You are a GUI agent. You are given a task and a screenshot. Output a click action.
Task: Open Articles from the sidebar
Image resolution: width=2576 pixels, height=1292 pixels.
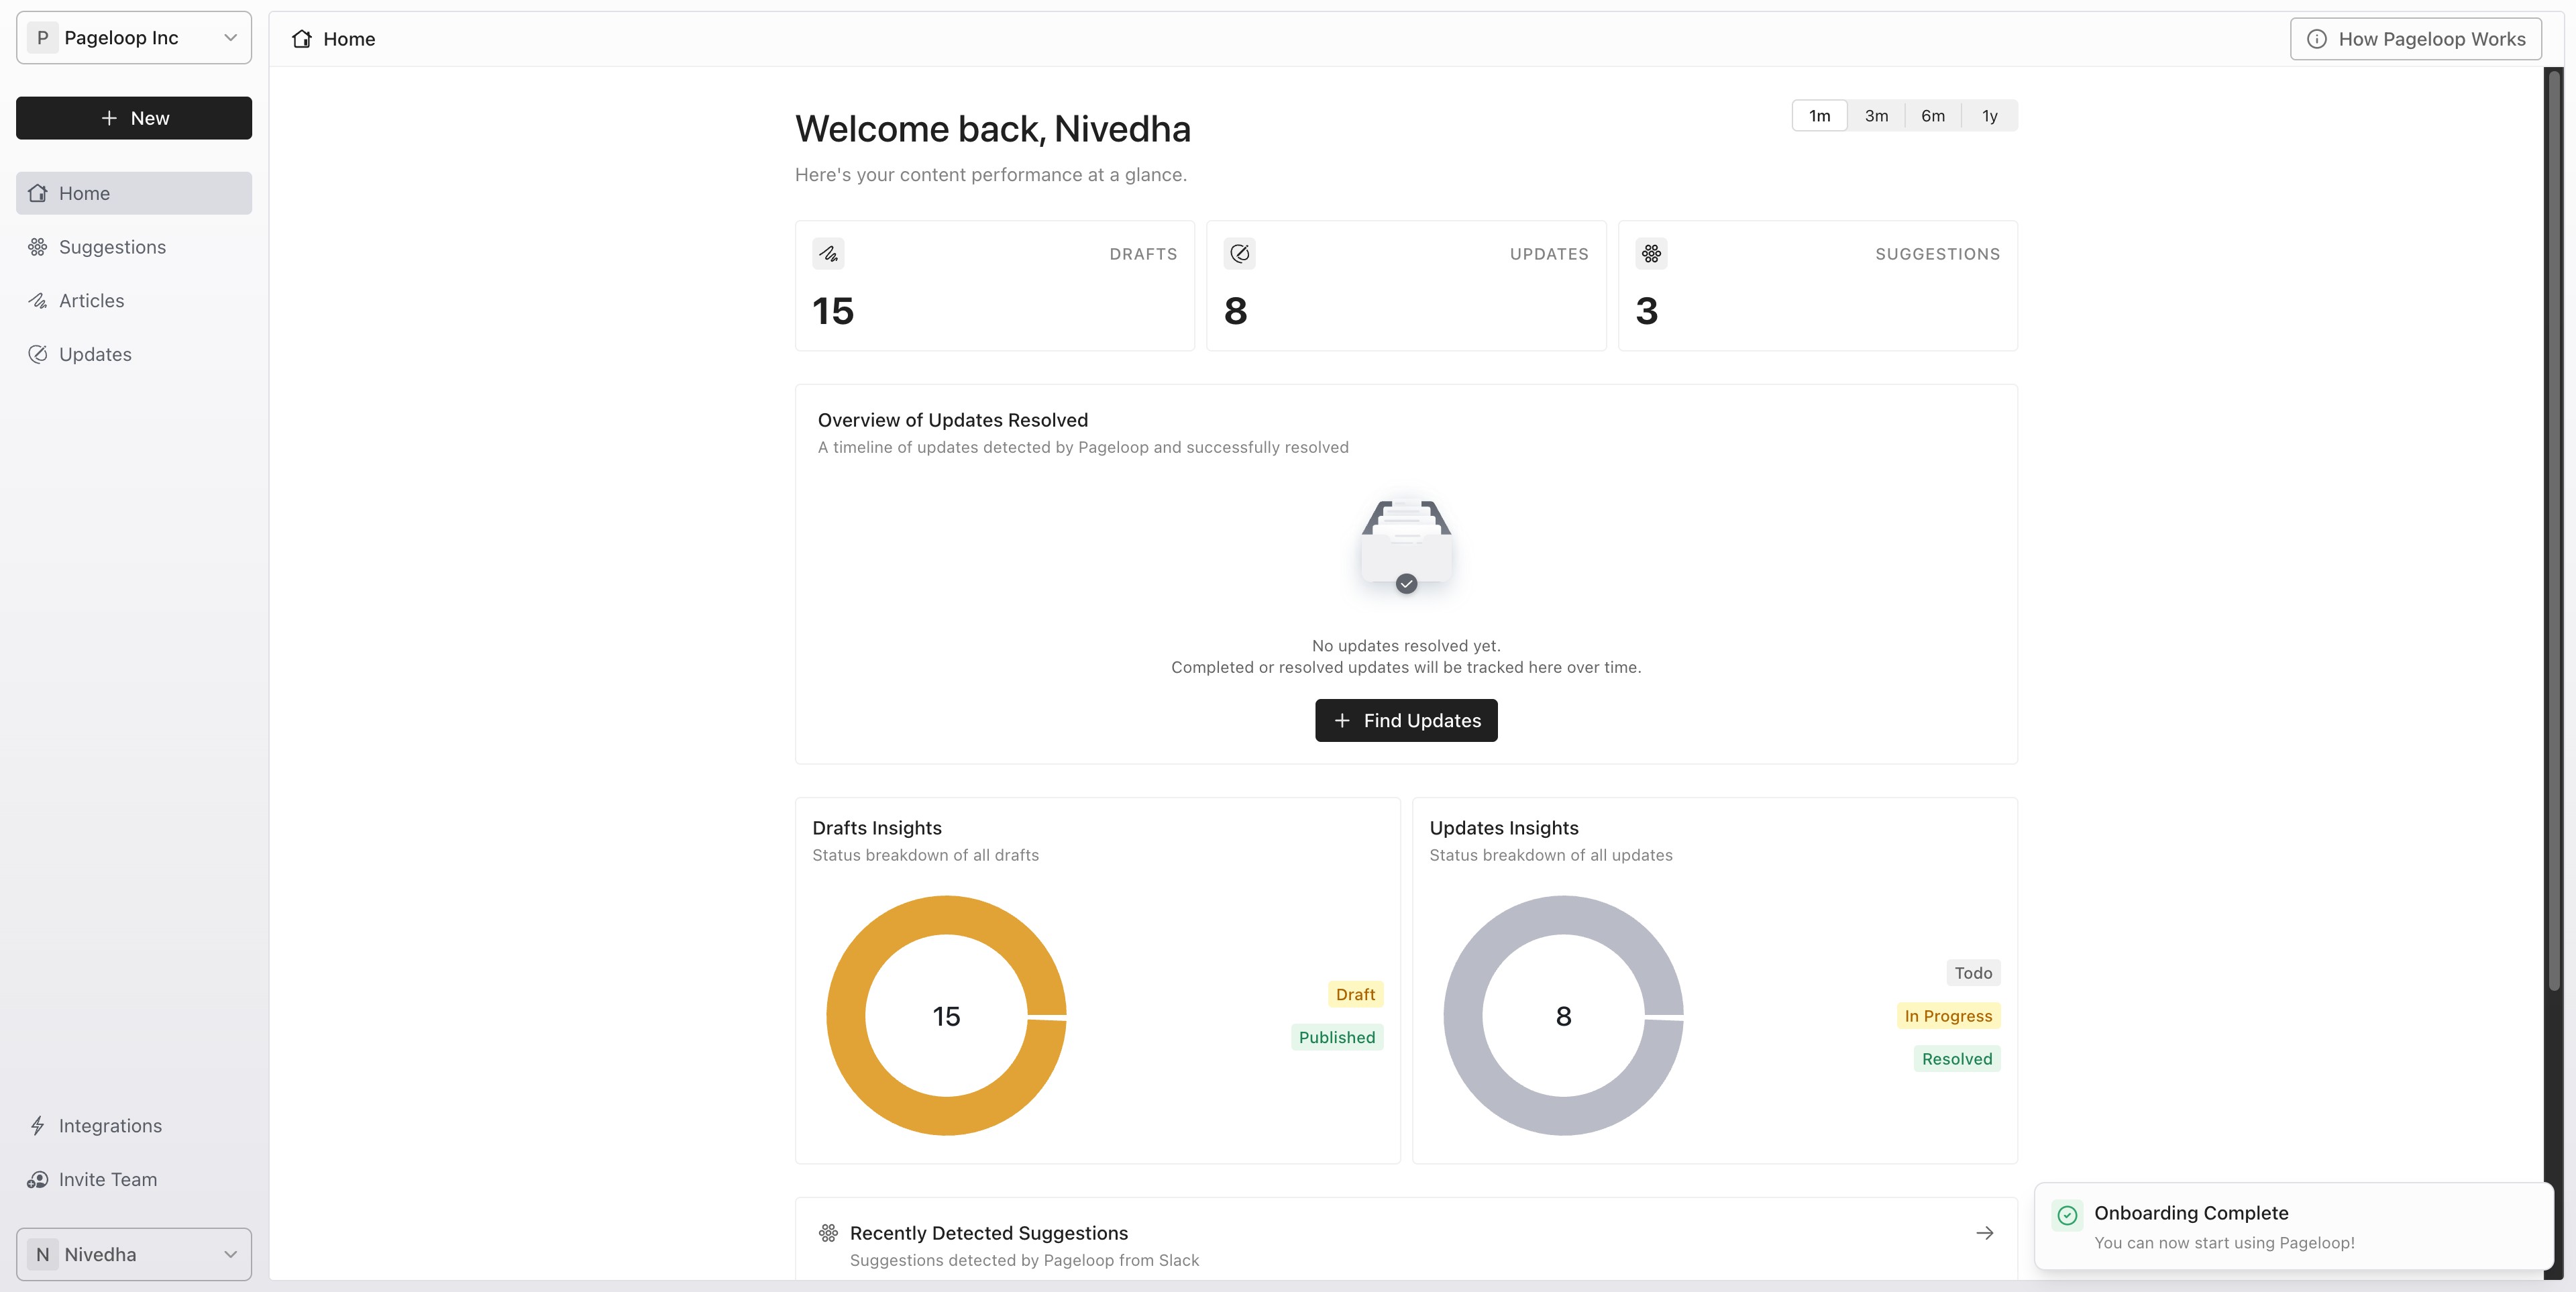pyautogui.click(x=134, y=301)
